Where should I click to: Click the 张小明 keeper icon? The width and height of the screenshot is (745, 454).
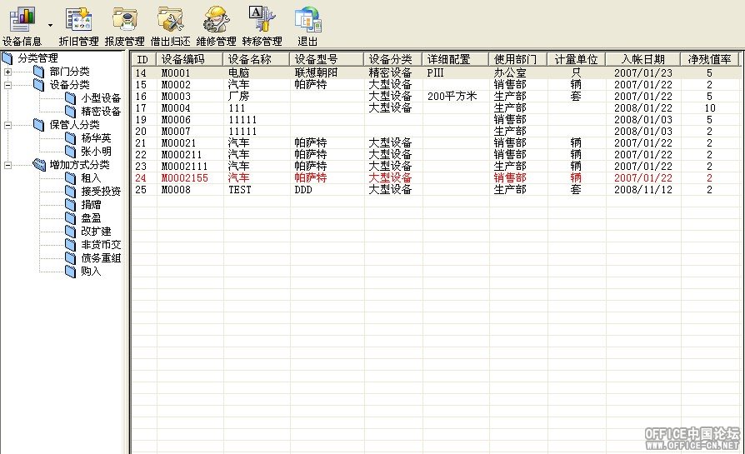point(70,152)
